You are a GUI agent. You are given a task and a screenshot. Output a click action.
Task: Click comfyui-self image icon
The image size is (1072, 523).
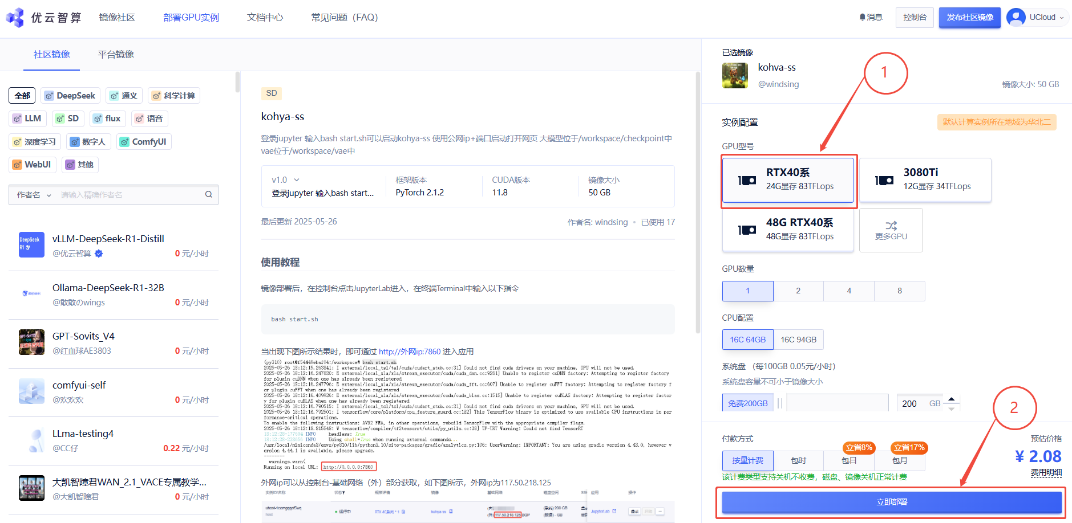point(31,391)
